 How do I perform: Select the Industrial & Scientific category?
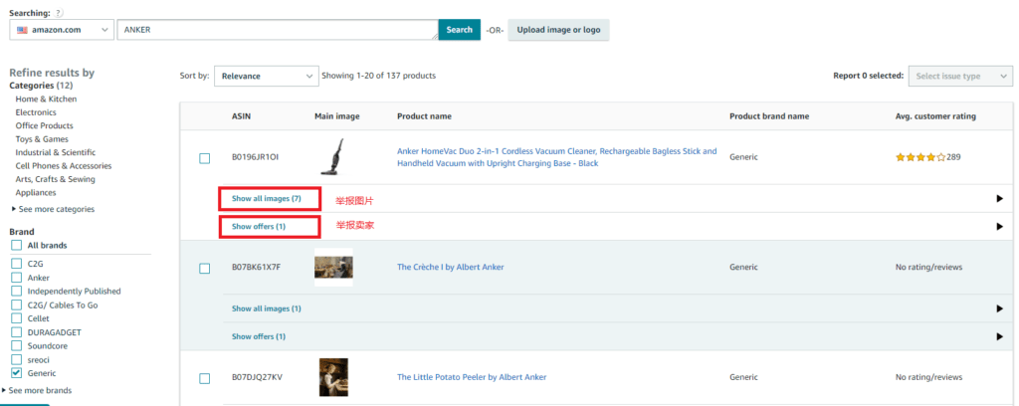click(x=56, y=152)
